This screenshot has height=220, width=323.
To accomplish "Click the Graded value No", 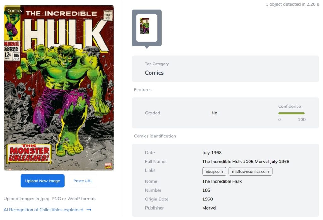I will tap(214, 113).
